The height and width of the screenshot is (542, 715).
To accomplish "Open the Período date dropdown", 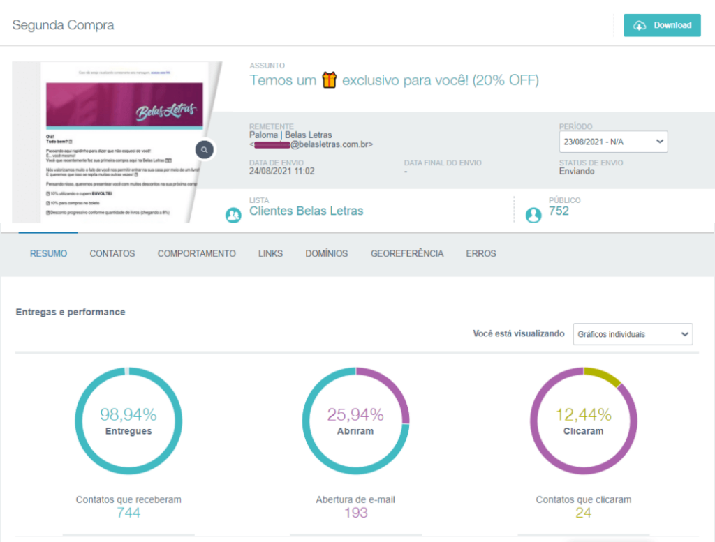I will pos(613,142).
